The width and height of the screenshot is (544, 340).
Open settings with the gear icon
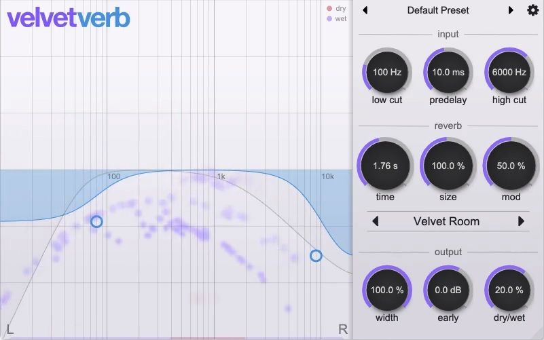click(533, 10)
